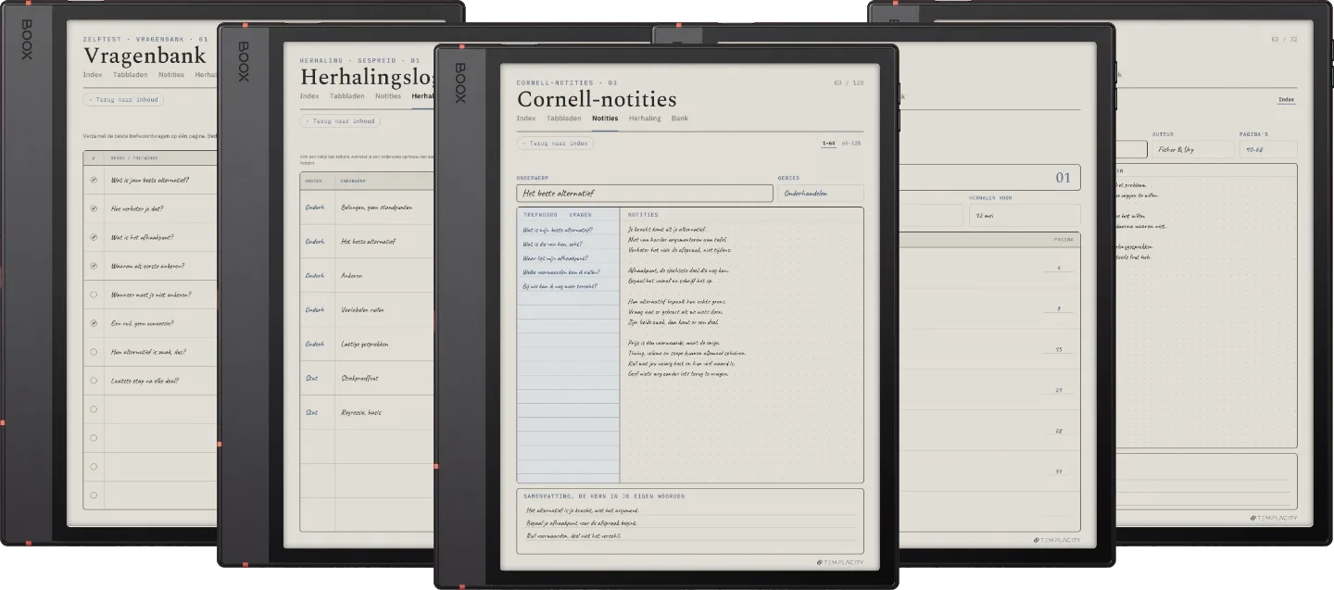Click summary line 'Ruil voorwaarden, deel niet het verschil.'
Image resolution: width=1334 pixels, height=590 pixels.
coord(573,535)
